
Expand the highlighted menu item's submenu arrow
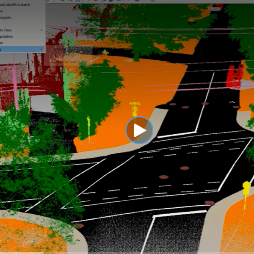pos(41,49)
